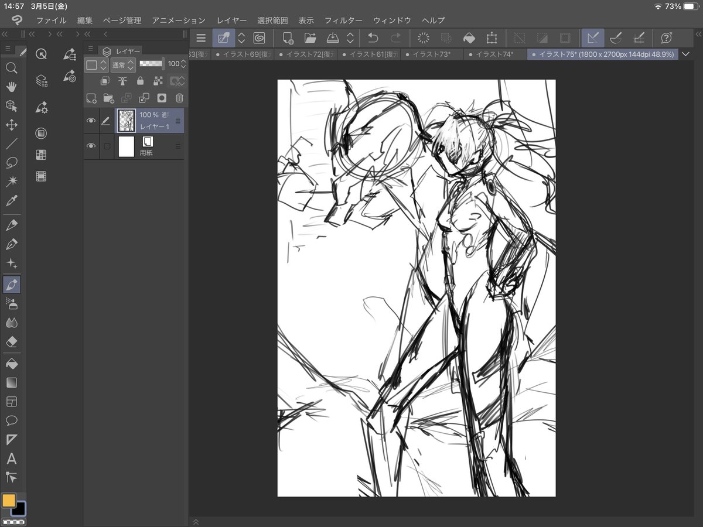703x527 pixels.
Task: Create a new layer folder
Action: (108, 98)
